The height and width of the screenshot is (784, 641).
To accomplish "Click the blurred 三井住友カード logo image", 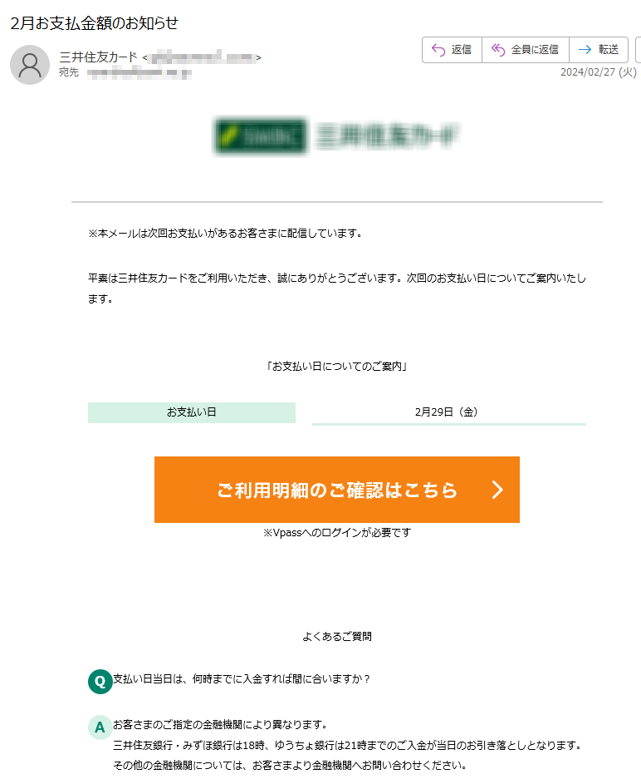I will click(x=336, y=136).
